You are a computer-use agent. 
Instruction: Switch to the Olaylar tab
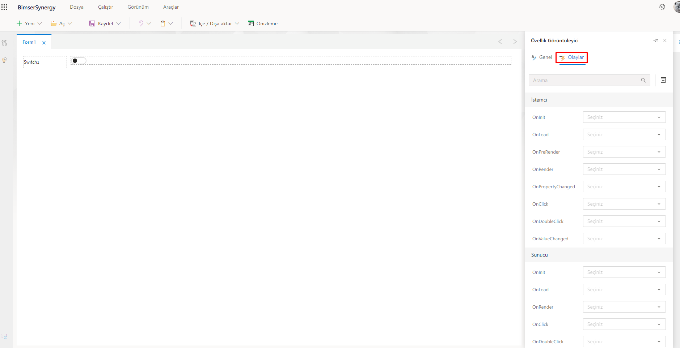571,57
